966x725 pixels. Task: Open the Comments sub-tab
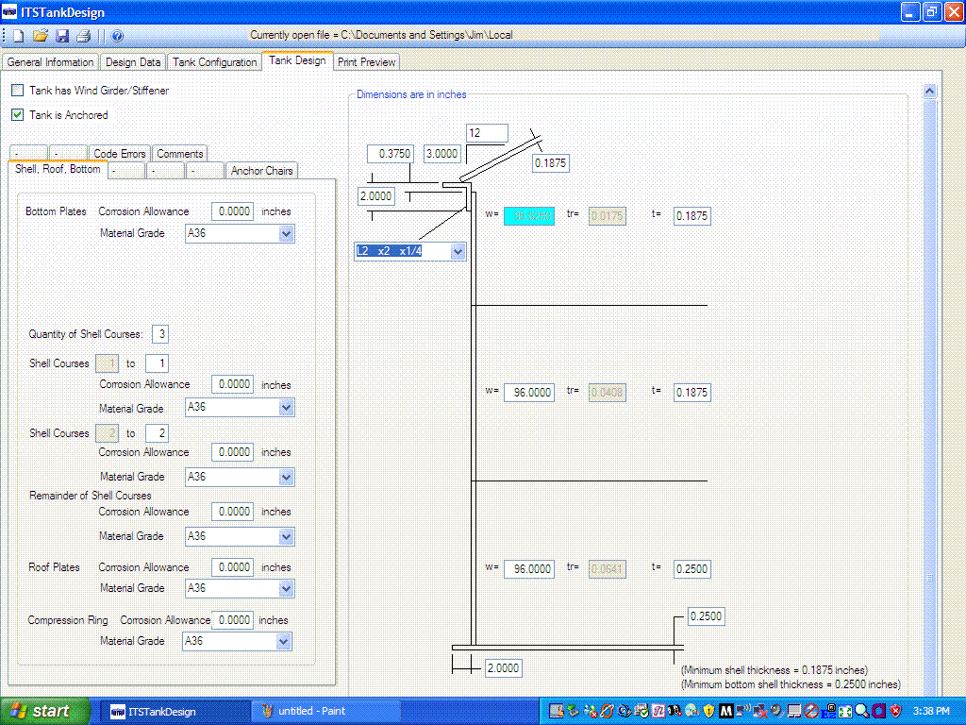[x=180, y=154]
